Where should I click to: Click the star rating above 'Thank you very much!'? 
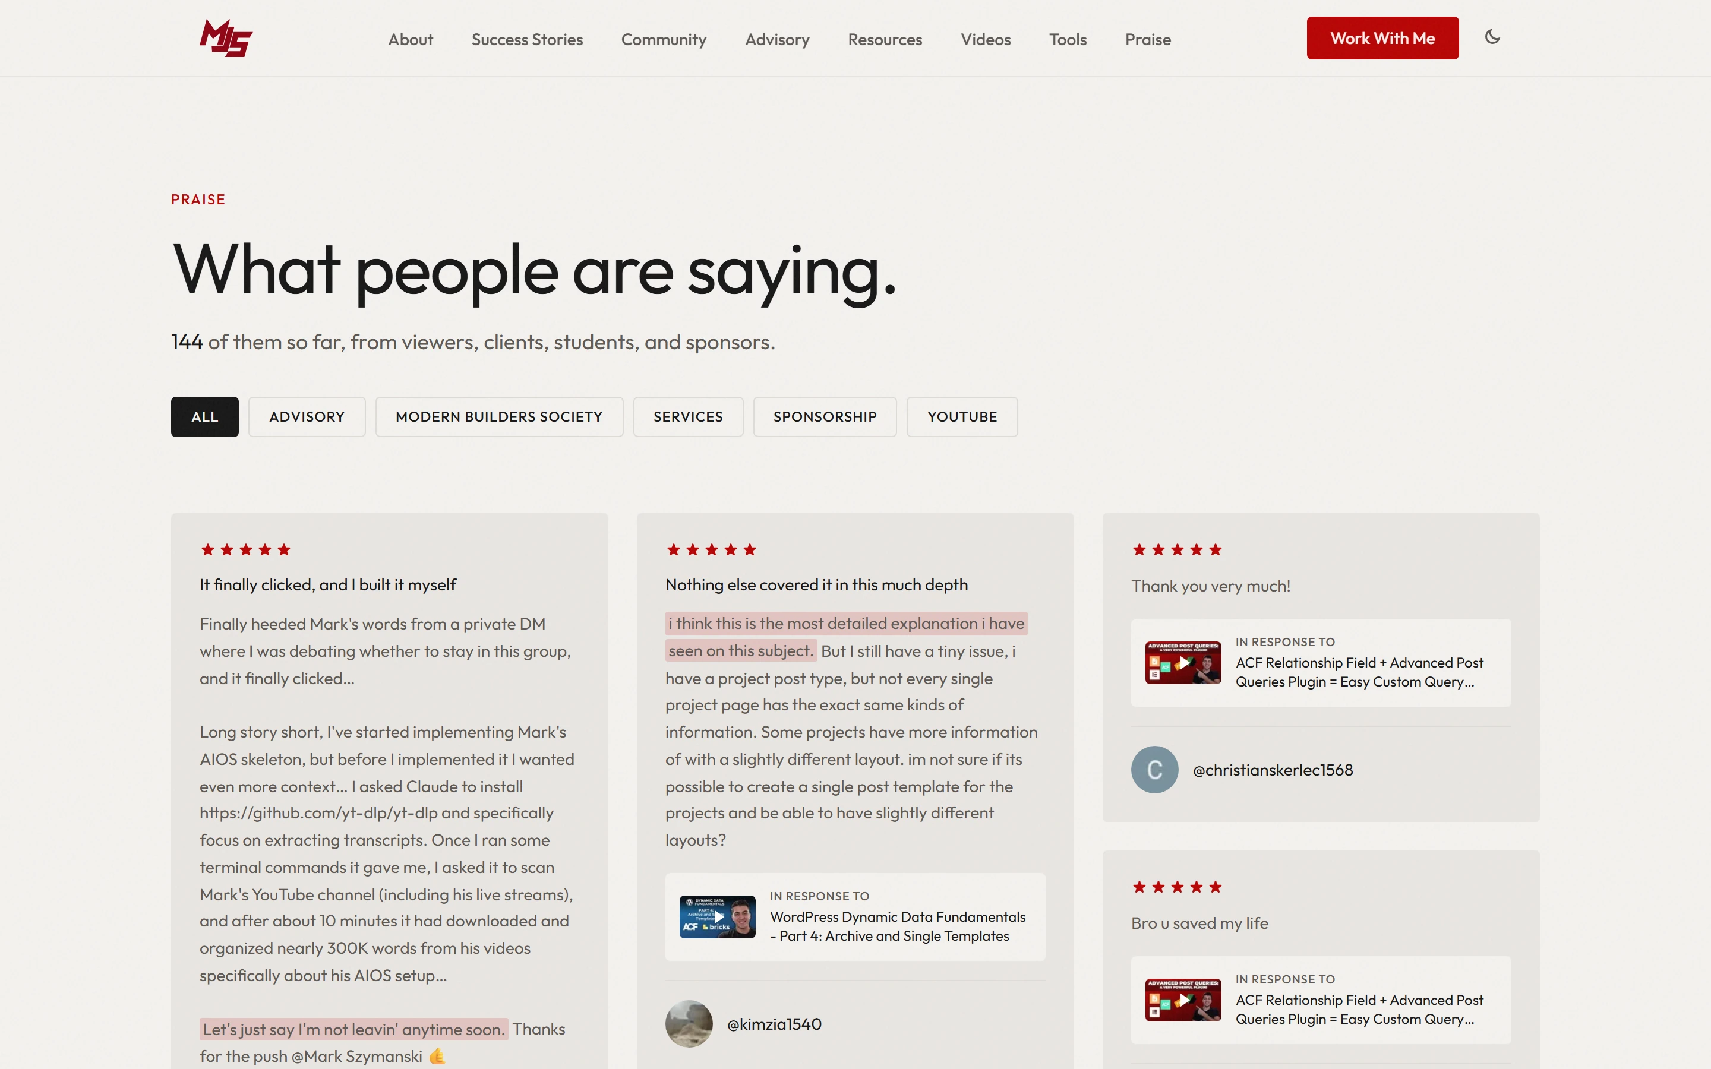[x=1177, y=549]
